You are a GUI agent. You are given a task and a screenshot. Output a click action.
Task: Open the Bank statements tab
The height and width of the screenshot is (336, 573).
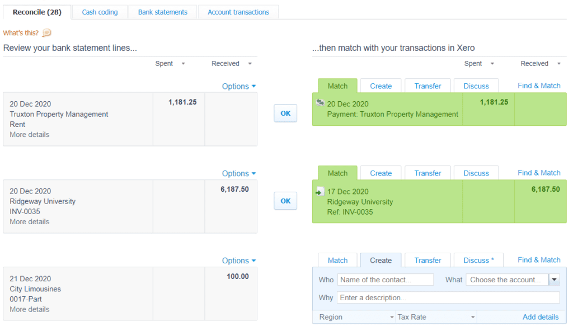point(163,12)
